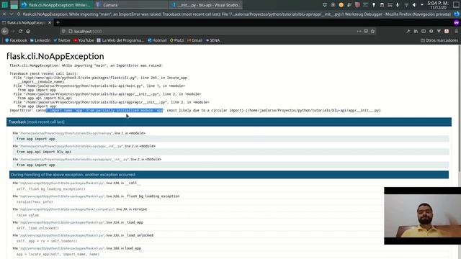The image size is (461, 259).
Task: Open Firefox account icon
Action: (431, 31)
